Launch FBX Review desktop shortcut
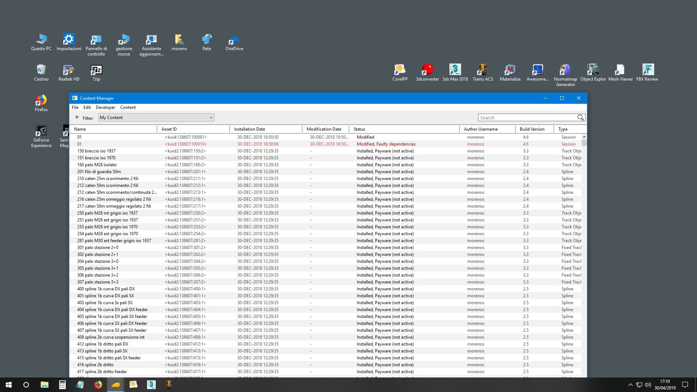Viewport: 697px width, 392px height. pyautogui.click(x=647, y=73)
